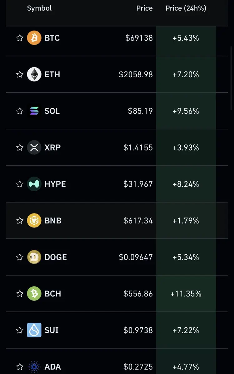This screenshot has width=234, height=374.
Task: Toggle the favorite star for BTC
Action: pyautogui.click(x=20, y=38)
